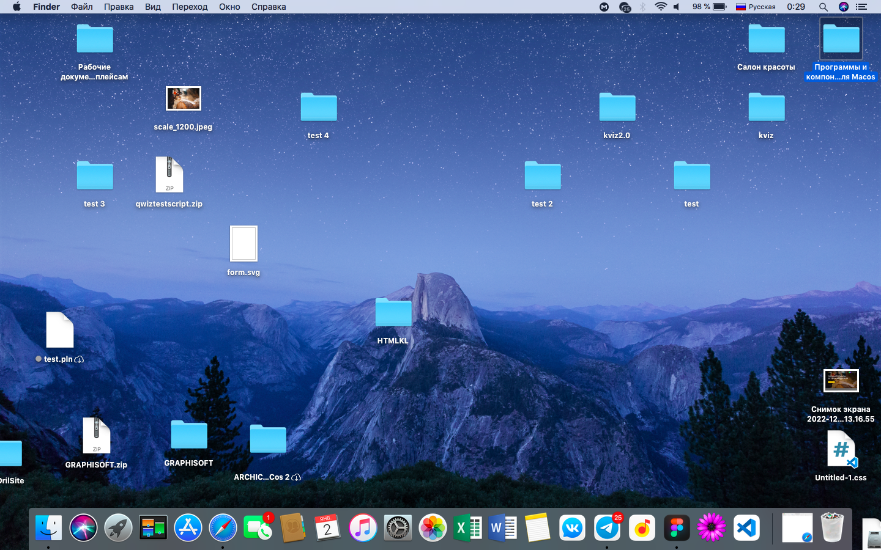Expand the Русская input source menu
This screenshot has width=881, height=550.
(x=755, y=7)
